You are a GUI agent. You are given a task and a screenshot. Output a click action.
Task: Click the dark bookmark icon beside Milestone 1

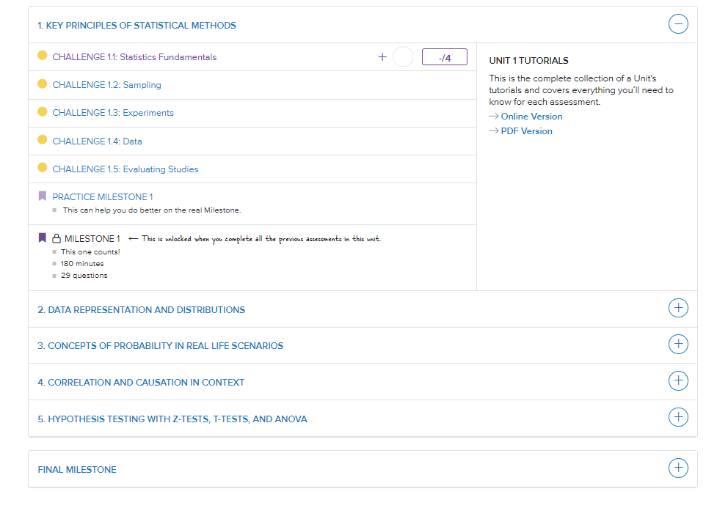pos(43,238)
